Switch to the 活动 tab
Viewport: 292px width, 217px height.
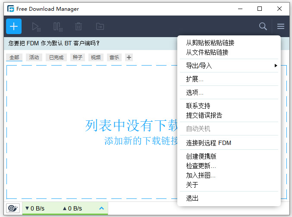(34, 57)
